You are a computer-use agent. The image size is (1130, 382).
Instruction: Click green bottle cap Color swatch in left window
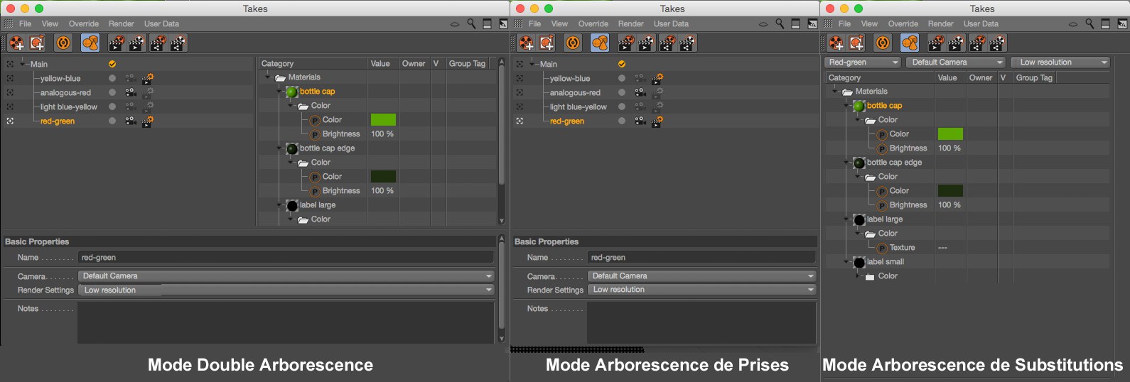(x=383, y=120)
